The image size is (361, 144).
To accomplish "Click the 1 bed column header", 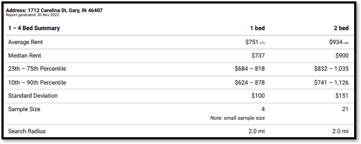I will (257, 28).
